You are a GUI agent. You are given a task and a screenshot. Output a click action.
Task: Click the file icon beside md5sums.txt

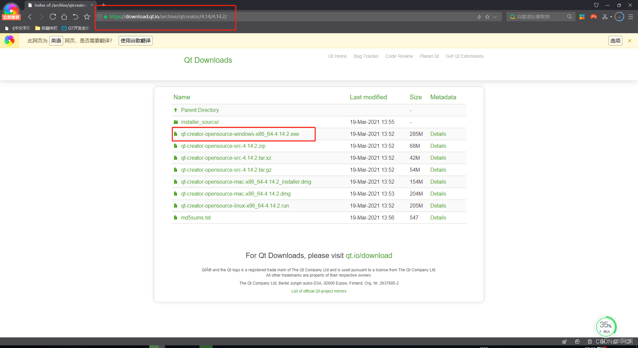176,217
